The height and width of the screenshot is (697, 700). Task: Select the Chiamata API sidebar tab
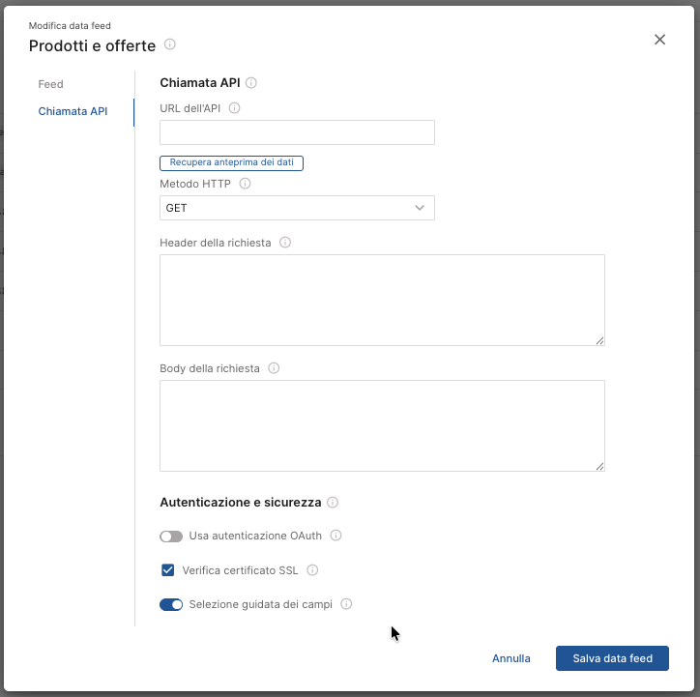(x=73, y=111)
